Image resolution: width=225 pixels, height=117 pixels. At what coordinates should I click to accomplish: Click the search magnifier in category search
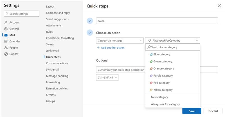[149, 47]
